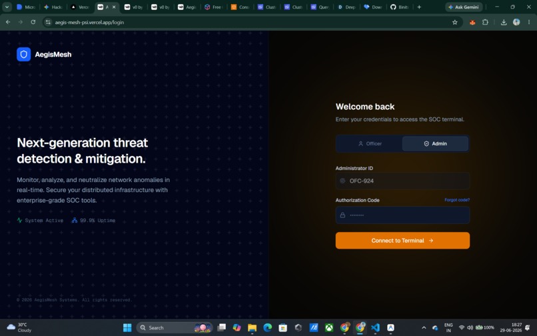Select the Admin login tab
Viewport: 537px width, 336px height.
tap(435, 143)
